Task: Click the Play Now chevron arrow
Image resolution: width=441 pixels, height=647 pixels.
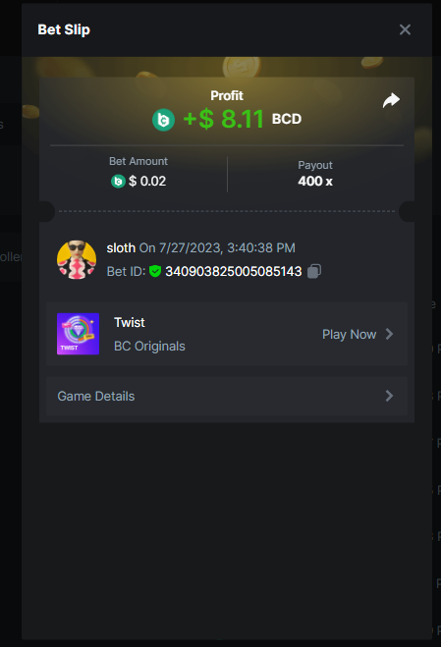Action: (389, 334)
